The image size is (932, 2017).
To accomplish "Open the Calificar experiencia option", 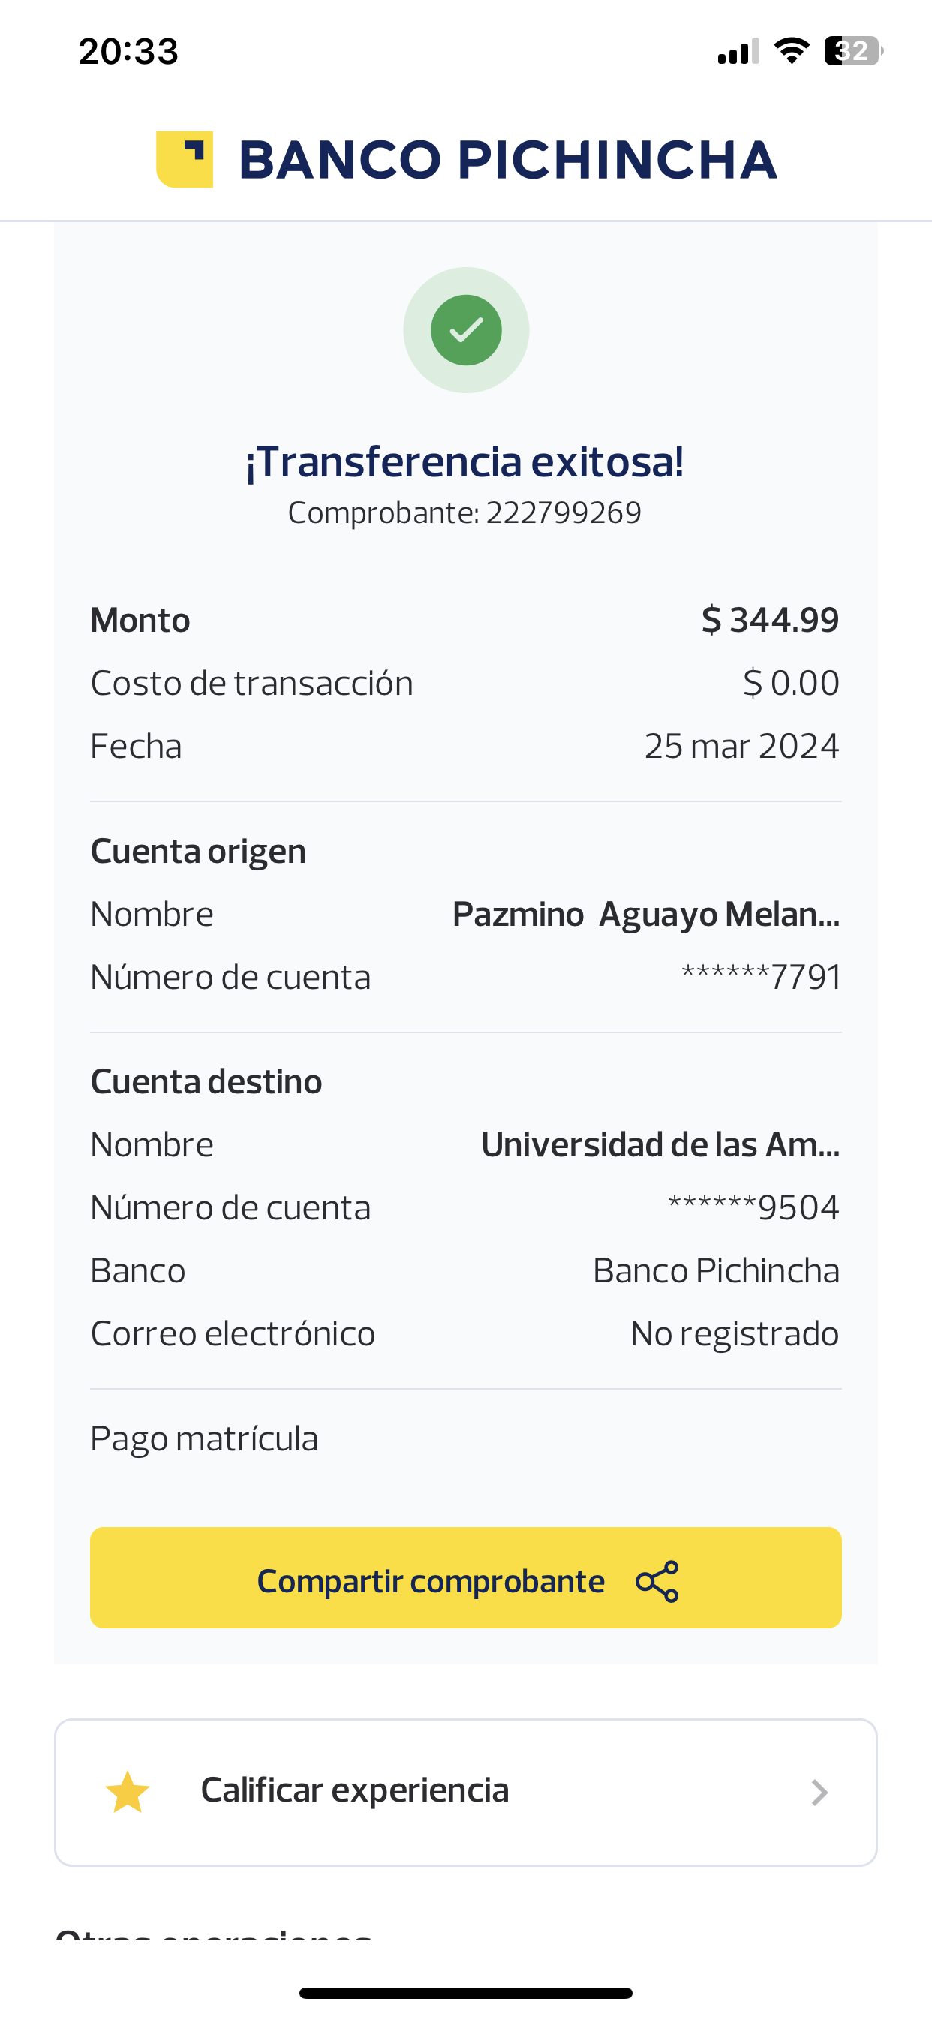I will 356,1790.
